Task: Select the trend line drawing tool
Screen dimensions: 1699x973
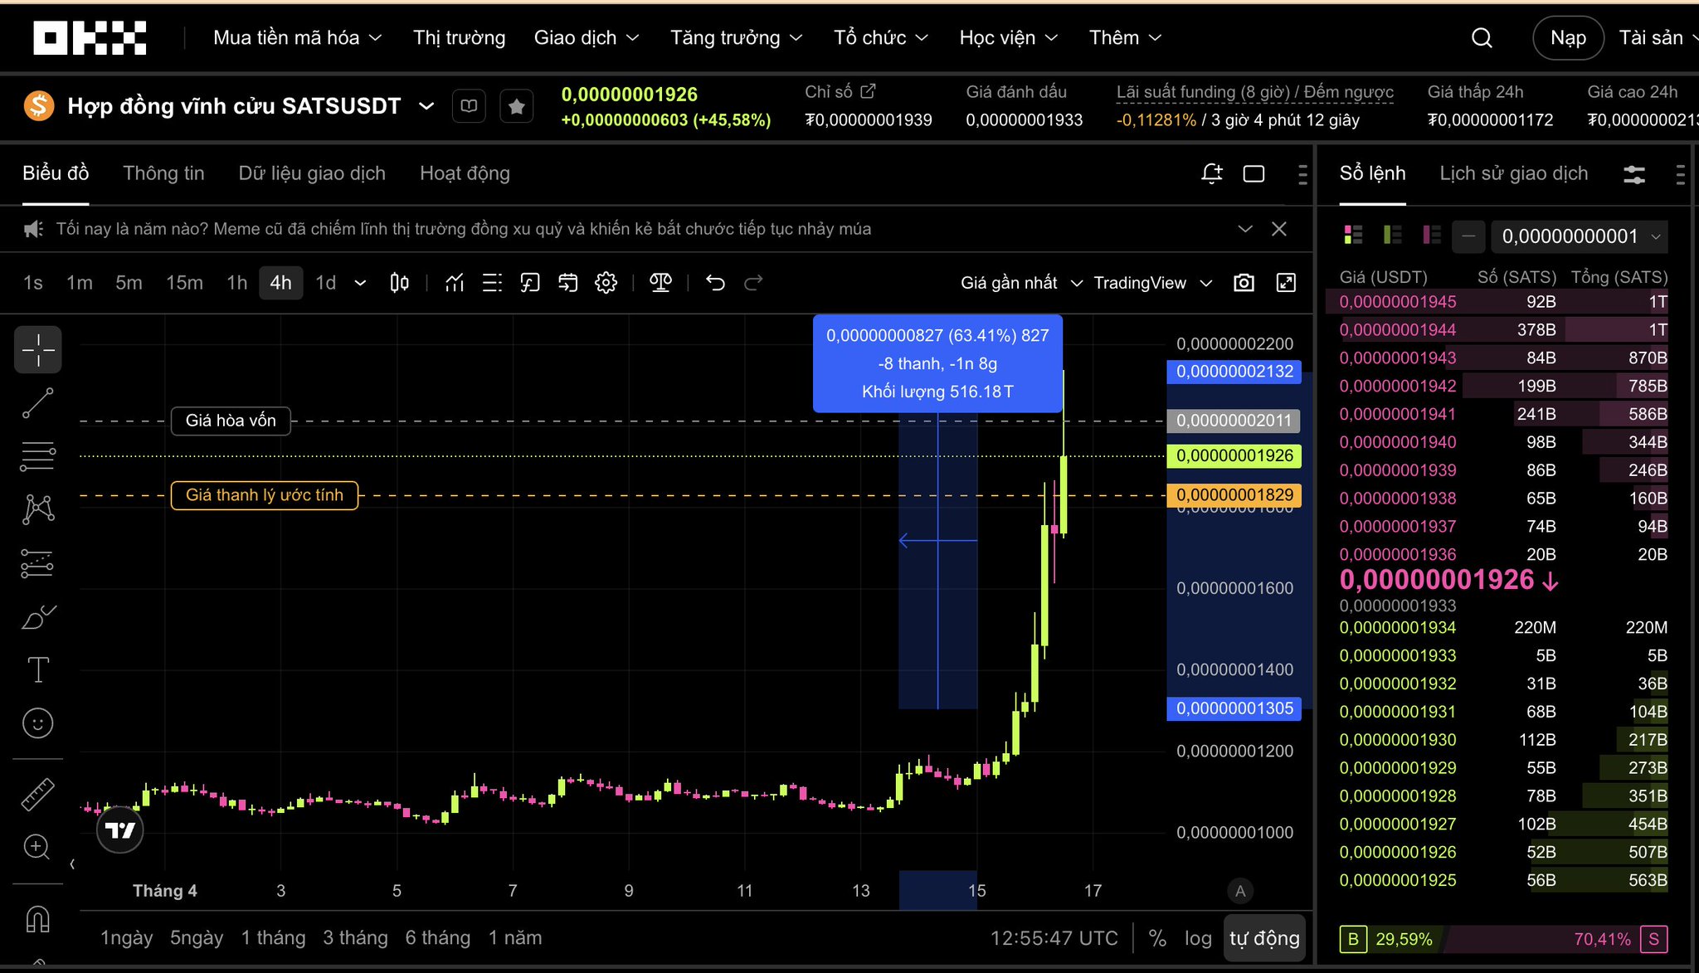Action: (x=38, y=403)
